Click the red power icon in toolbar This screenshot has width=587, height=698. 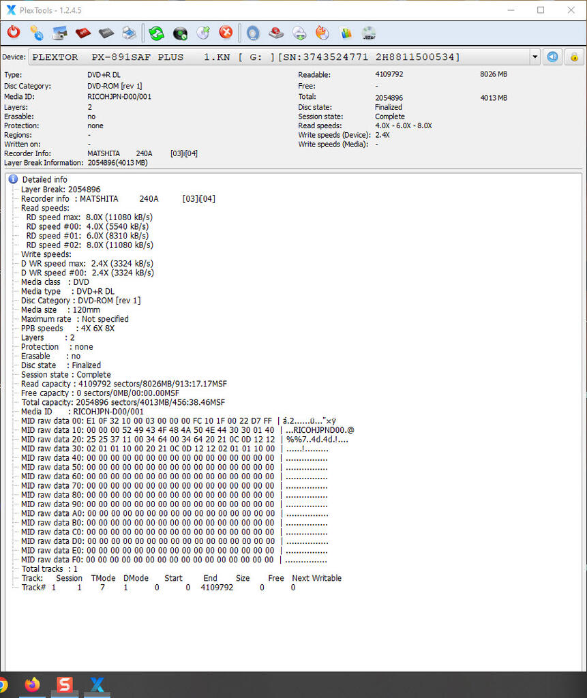[14, 33]
